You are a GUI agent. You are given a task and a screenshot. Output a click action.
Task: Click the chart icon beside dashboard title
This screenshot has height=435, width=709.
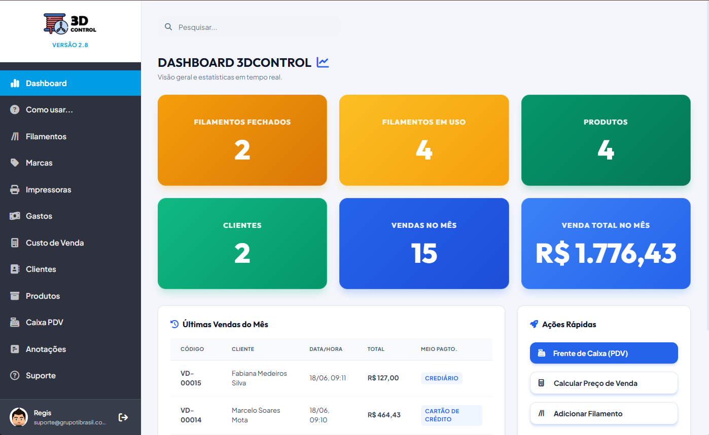tap(323, 62)
